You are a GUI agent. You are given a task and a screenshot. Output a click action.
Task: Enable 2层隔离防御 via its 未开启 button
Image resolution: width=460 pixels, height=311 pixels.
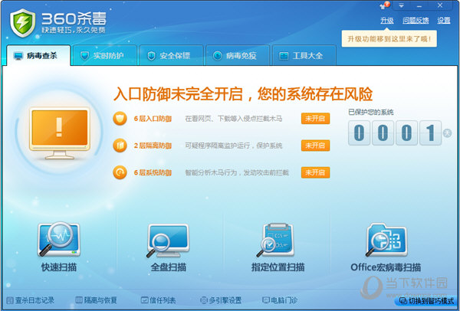point(315,146)
